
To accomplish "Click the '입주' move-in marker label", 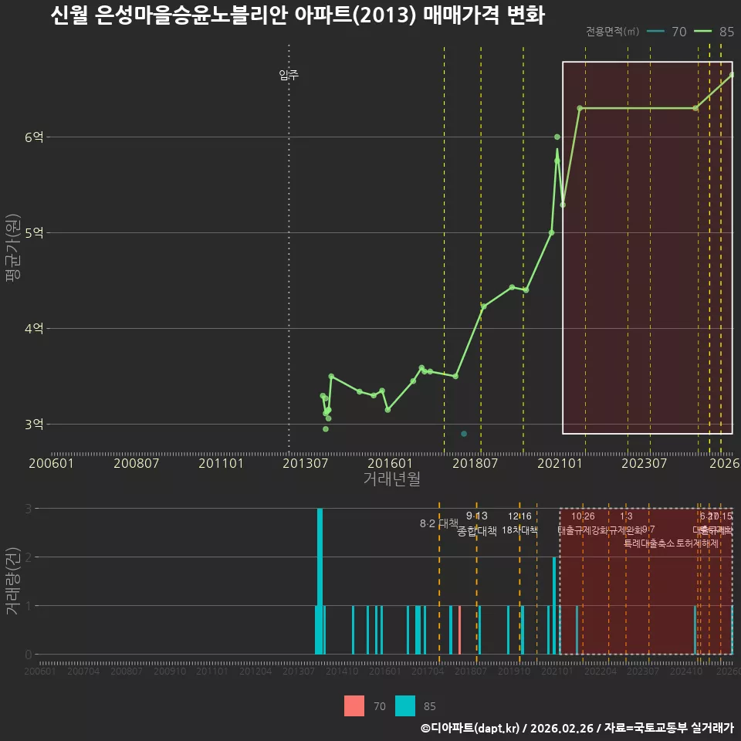I will tap(289, 75).
